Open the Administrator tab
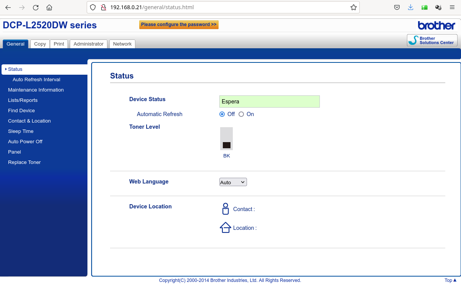461x285 pixels. [x=89, y=44]
